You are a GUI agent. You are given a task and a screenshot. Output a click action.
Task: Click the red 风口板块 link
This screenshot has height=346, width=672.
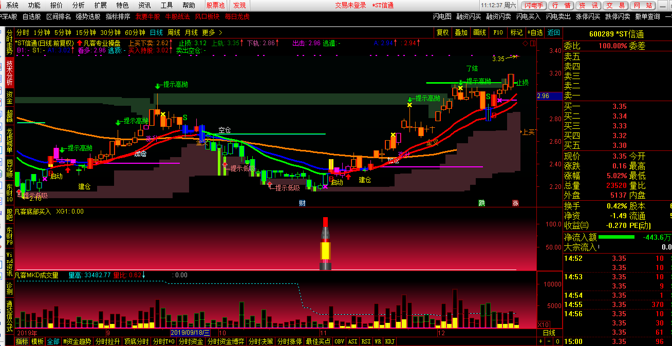[208, 16]
